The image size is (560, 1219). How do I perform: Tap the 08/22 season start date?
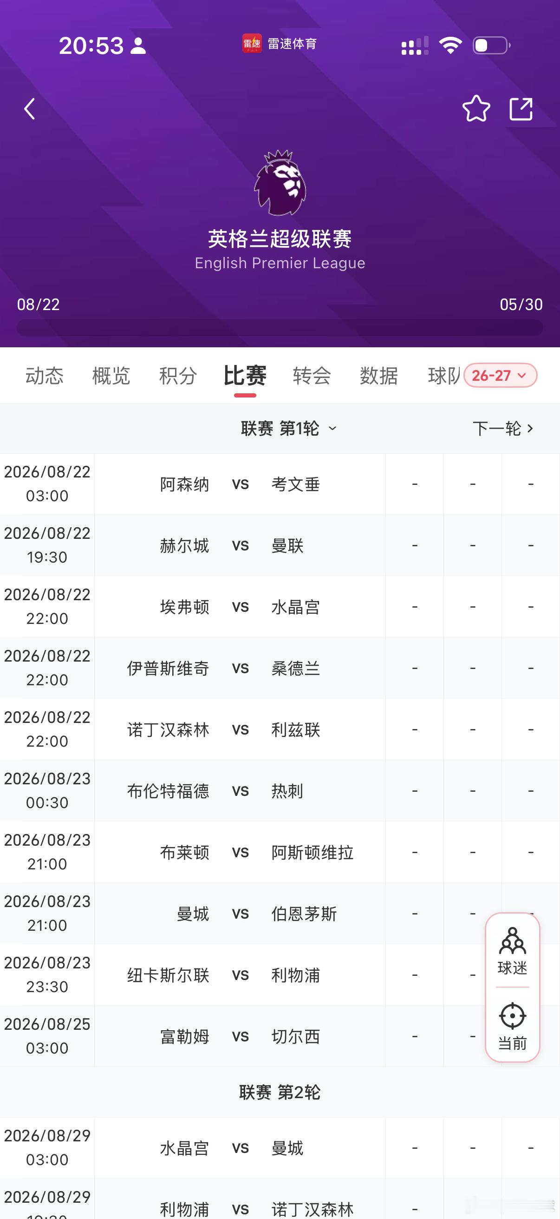(x=38, y=304)
